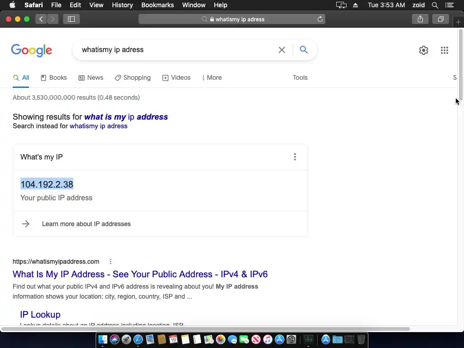Launch Siri from the Dock
The height and width of the screenshot is (348, 464).
(x=115, y=339)
